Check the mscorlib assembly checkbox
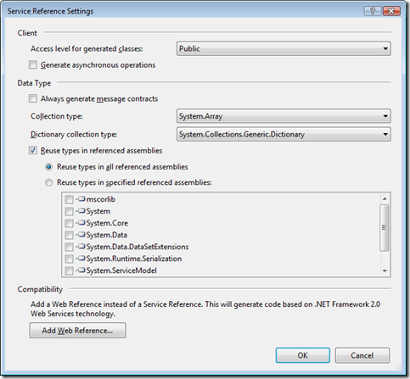Screen dimensions: 410x379 [69, 199]
